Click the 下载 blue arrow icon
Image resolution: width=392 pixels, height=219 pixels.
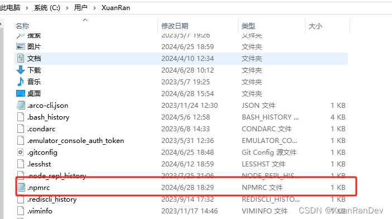point(21,70)
